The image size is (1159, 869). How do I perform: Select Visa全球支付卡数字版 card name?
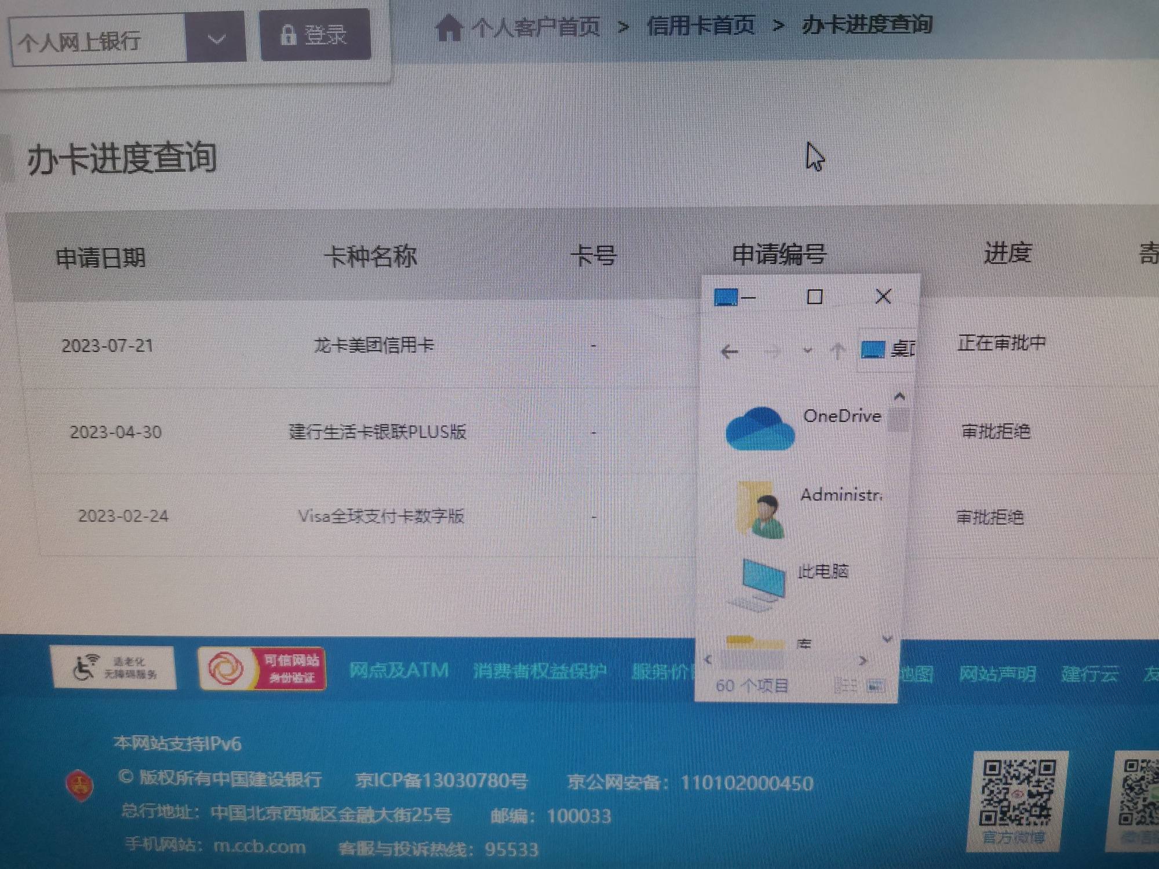coord(381,516)
